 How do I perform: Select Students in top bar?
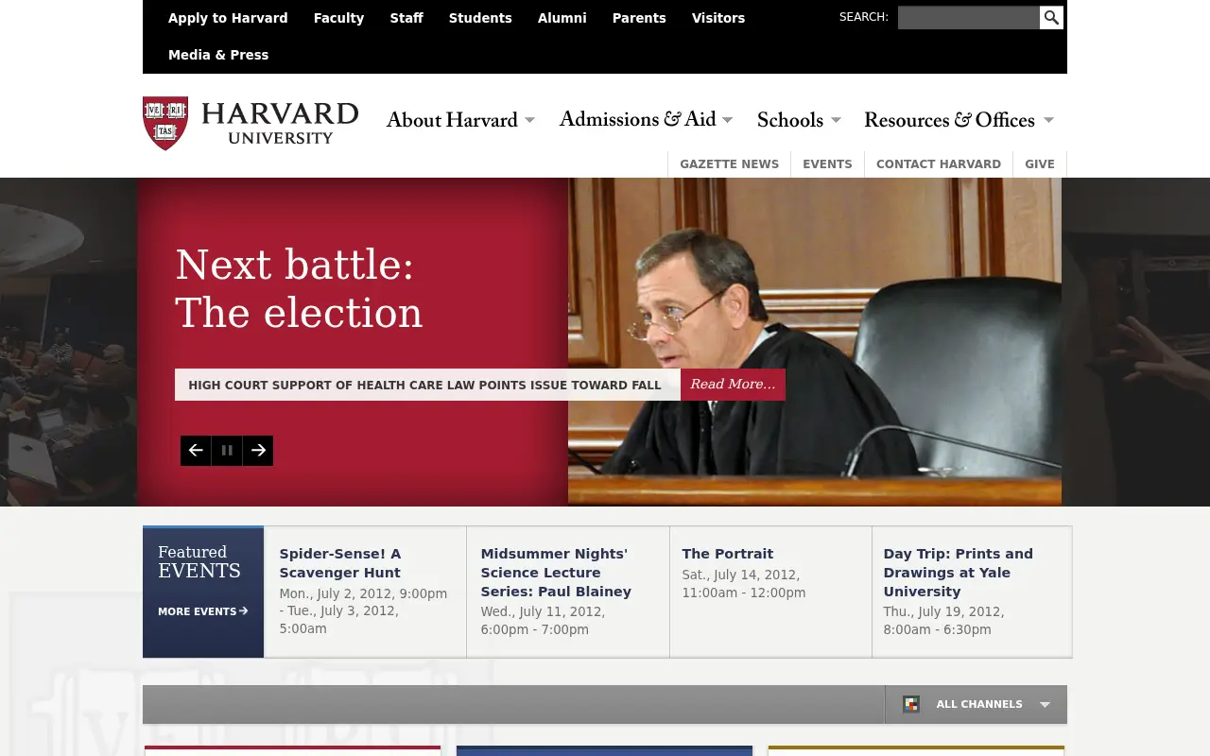tap(480, 18)
